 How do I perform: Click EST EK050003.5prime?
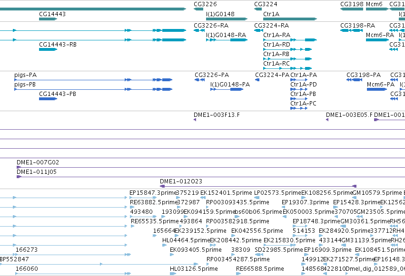[x=309, y=212]
